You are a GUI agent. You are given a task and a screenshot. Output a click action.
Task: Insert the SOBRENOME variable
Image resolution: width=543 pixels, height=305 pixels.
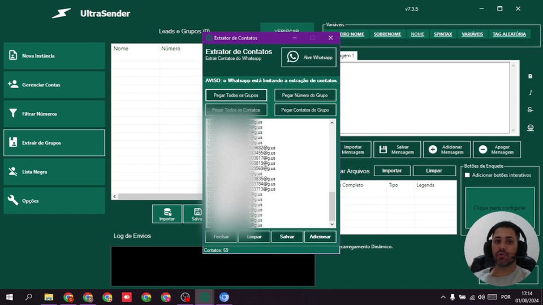click(387, 34)
